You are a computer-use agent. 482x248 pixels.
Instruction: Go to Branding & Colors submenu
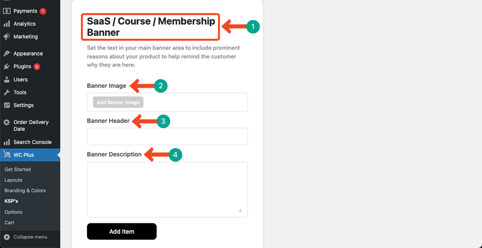(25, 191)
